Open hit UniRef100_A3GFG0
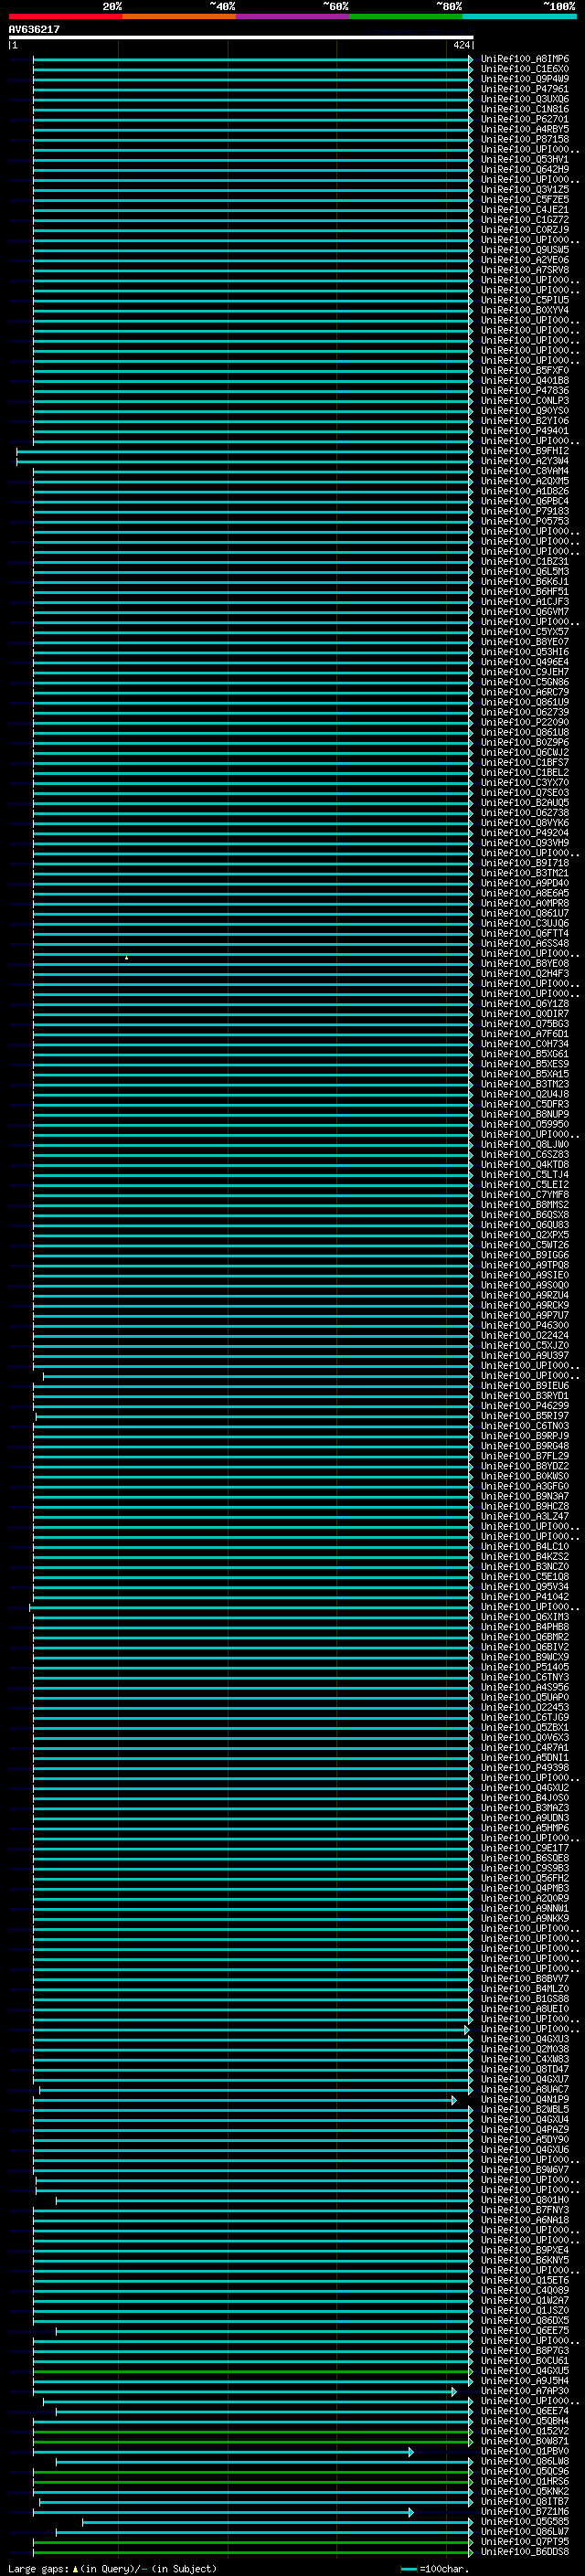Image resolution: width=585 pixels, height=2576 pixels. (x=524, y=1487)
